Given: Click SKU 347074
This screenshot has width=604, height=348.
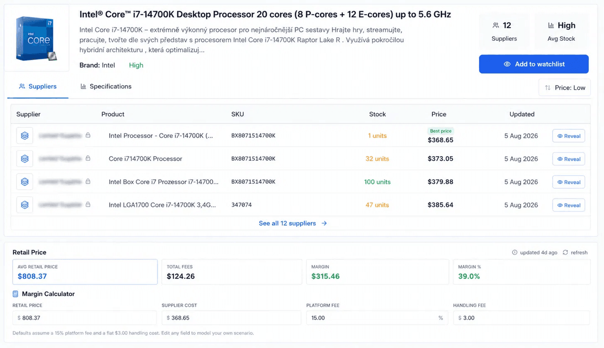Looking at the screenshot, I should click(242, 205).
